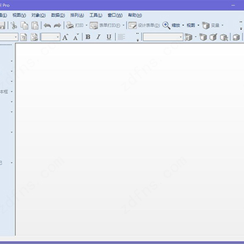Decrease font size with smaller A icon

(76, 37)
